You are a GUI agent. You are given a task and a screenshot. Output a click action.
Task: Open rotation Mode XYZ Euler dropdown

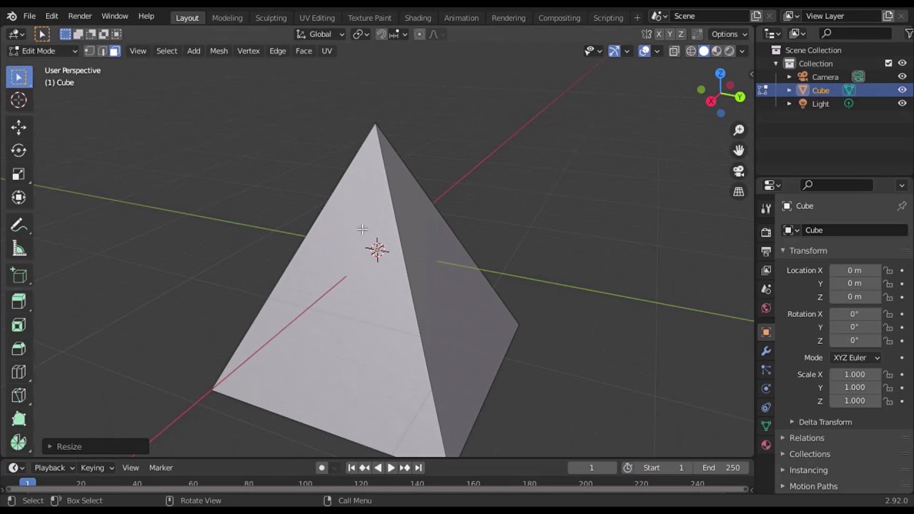pos(856,358)
